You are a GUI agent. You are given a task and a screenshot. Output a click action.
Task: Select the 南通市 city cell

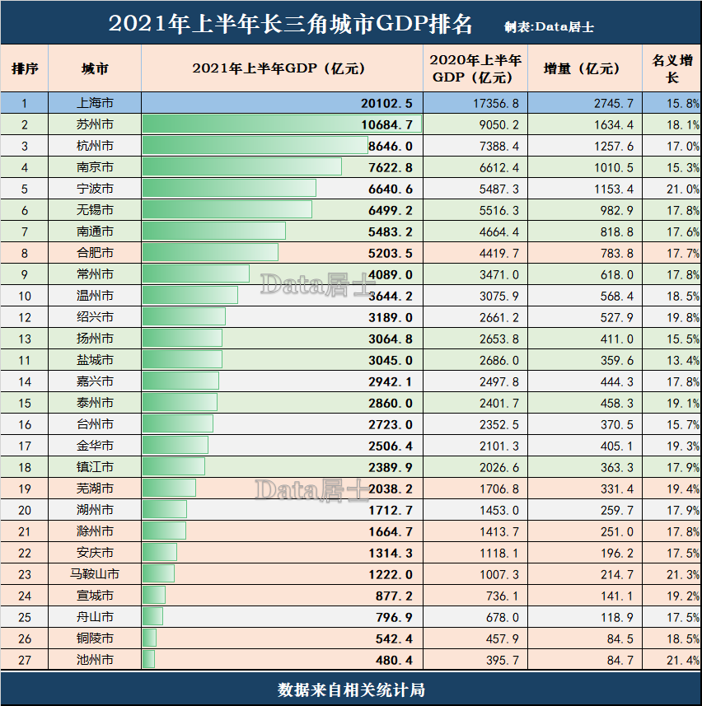tap(95, 231)
